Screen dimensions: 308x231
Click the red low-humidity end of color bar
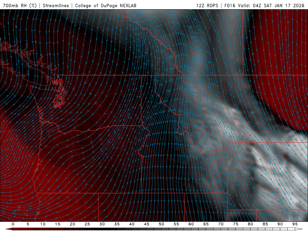point(9,229)
